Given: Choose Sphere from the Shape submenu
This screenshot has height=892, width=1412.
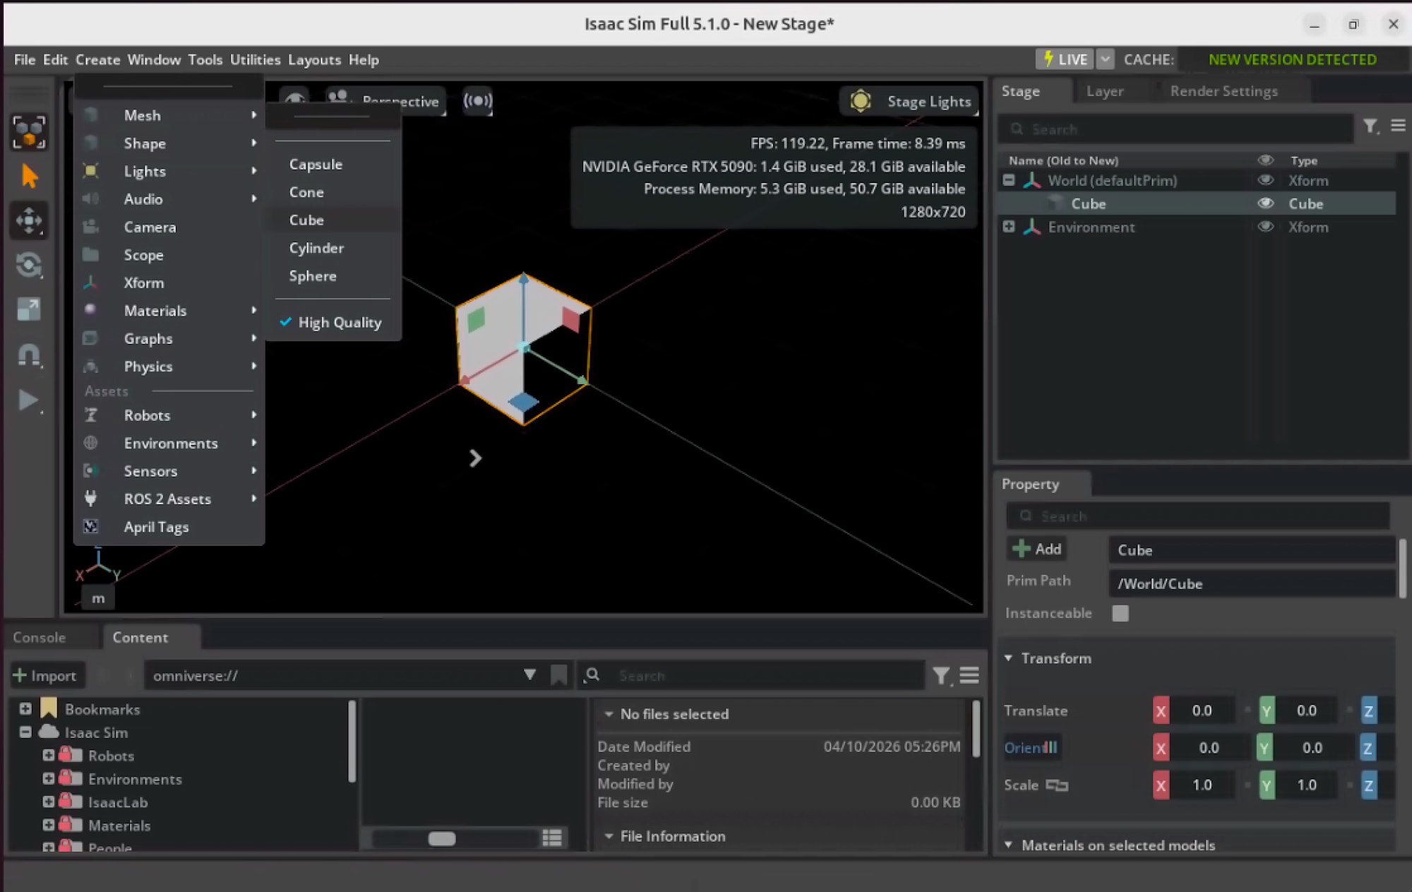Looking at the screenshot, I should (313, 276).
